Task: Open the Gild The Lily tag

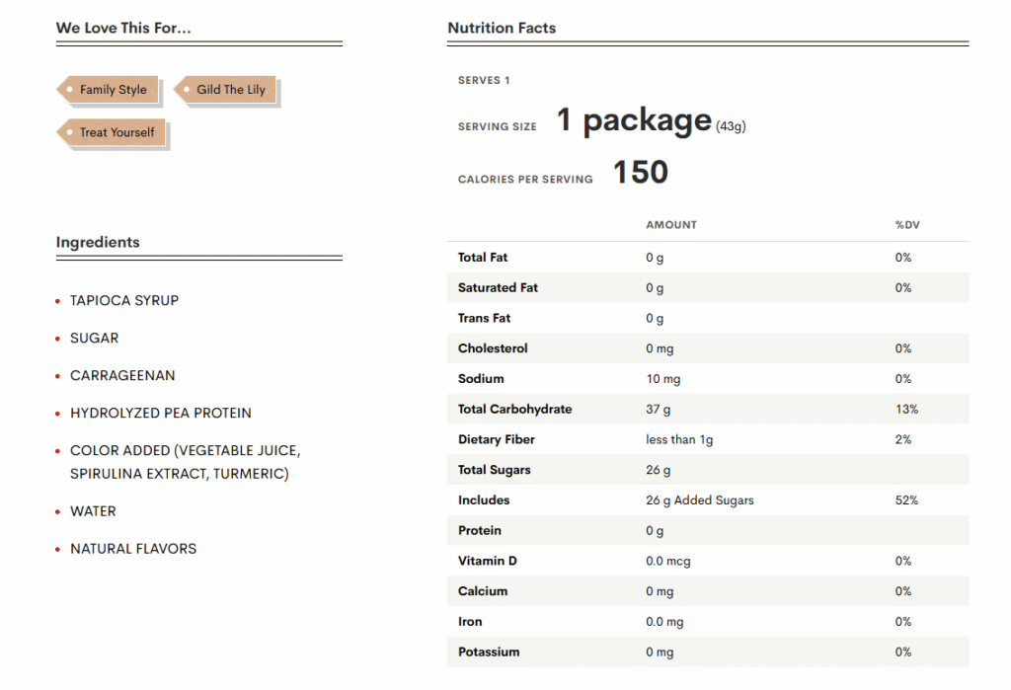Action: (x=230, y=90)
